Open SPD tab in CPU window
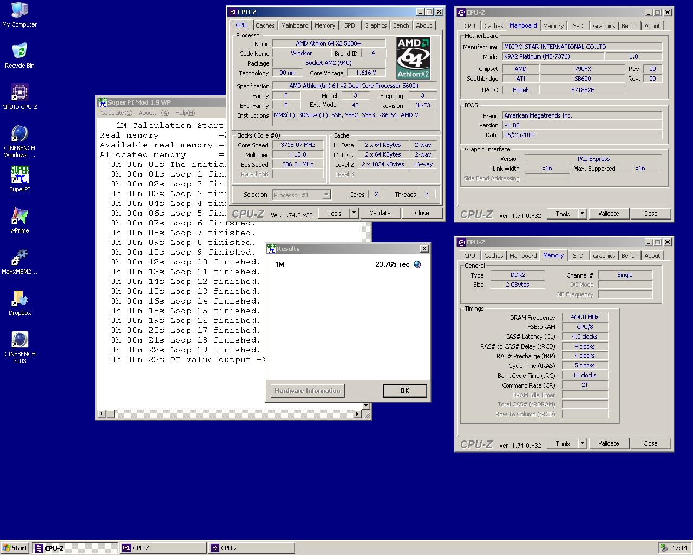This screenshot has height=555, width=693. coord(350,25)
